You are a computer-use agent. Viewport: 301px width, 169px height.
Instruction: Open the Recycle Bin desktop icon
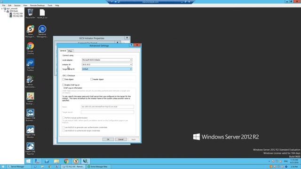[30, 14]
